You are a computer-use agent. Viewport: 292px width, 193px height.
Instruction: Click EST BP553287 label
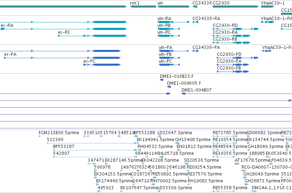pos(64,147)
